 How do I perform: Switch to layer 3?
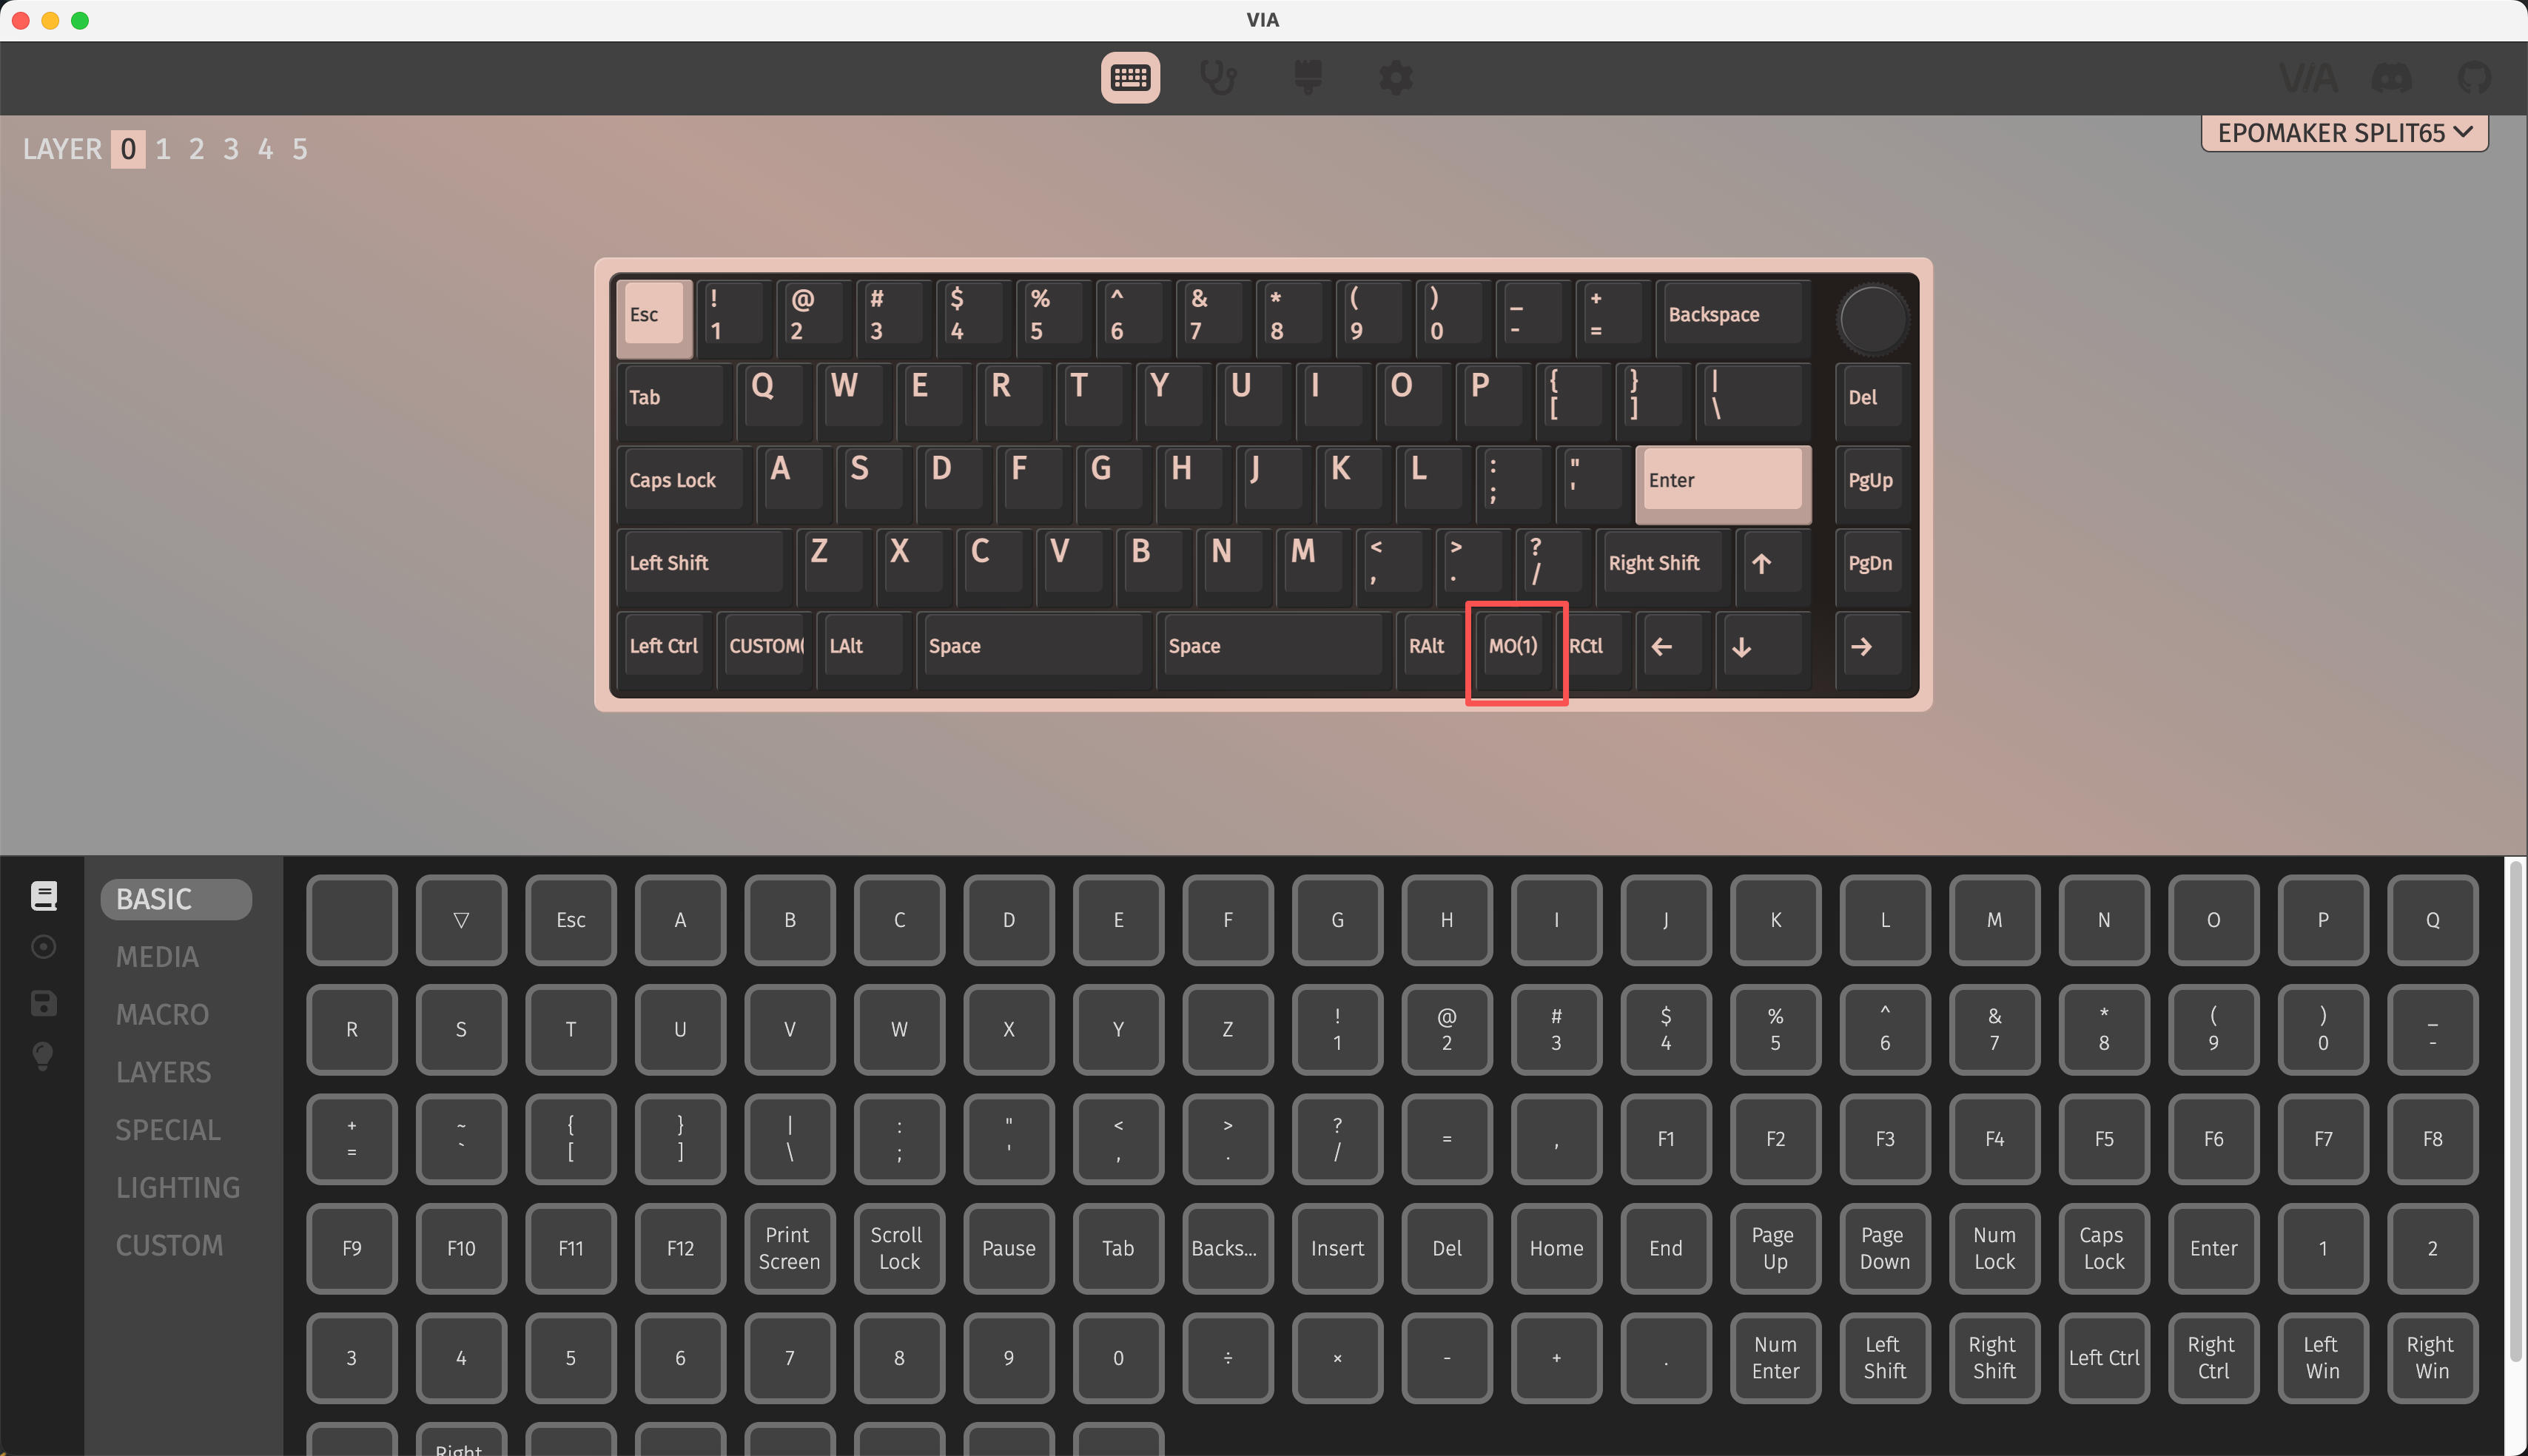tap(231, 149)
